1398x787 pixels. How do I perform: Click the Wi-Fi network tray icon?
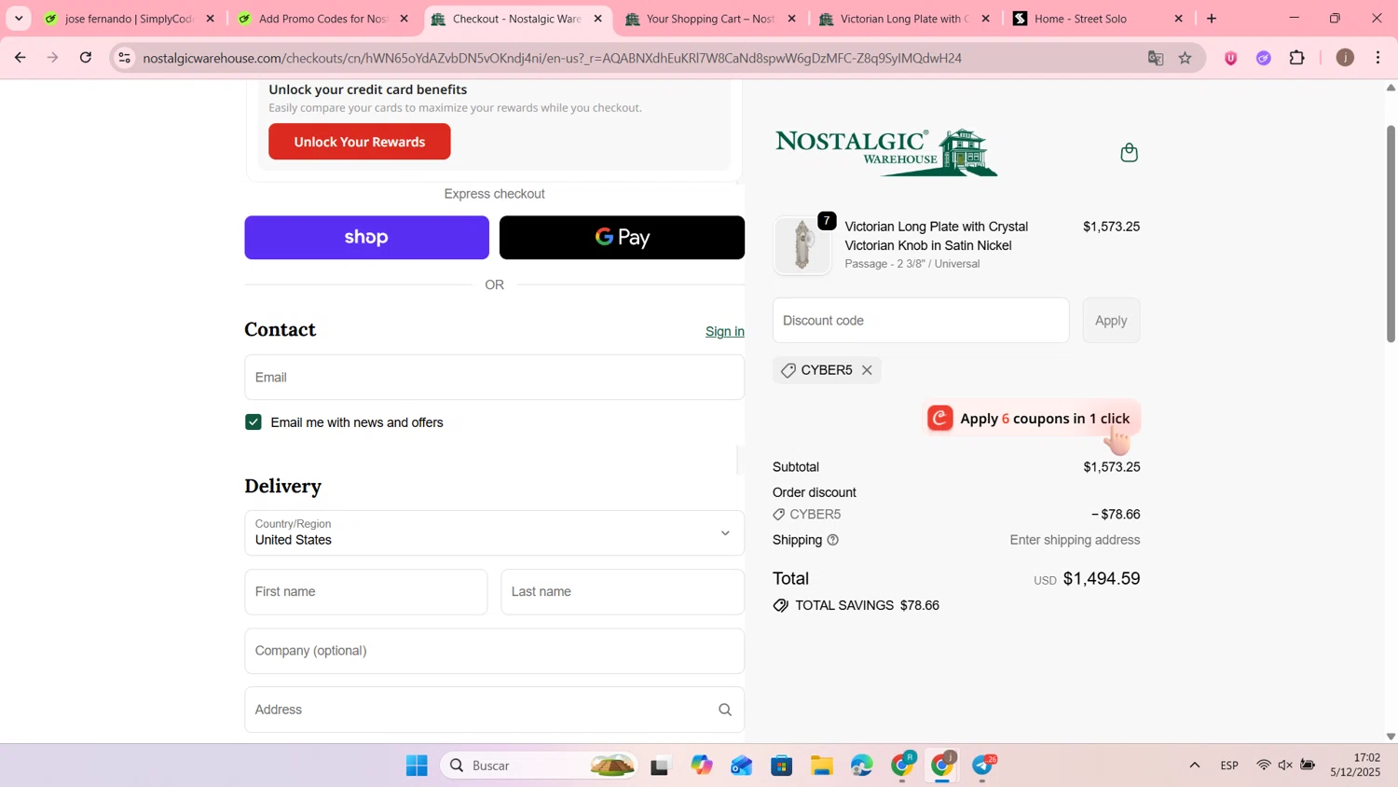(1264, 766)
